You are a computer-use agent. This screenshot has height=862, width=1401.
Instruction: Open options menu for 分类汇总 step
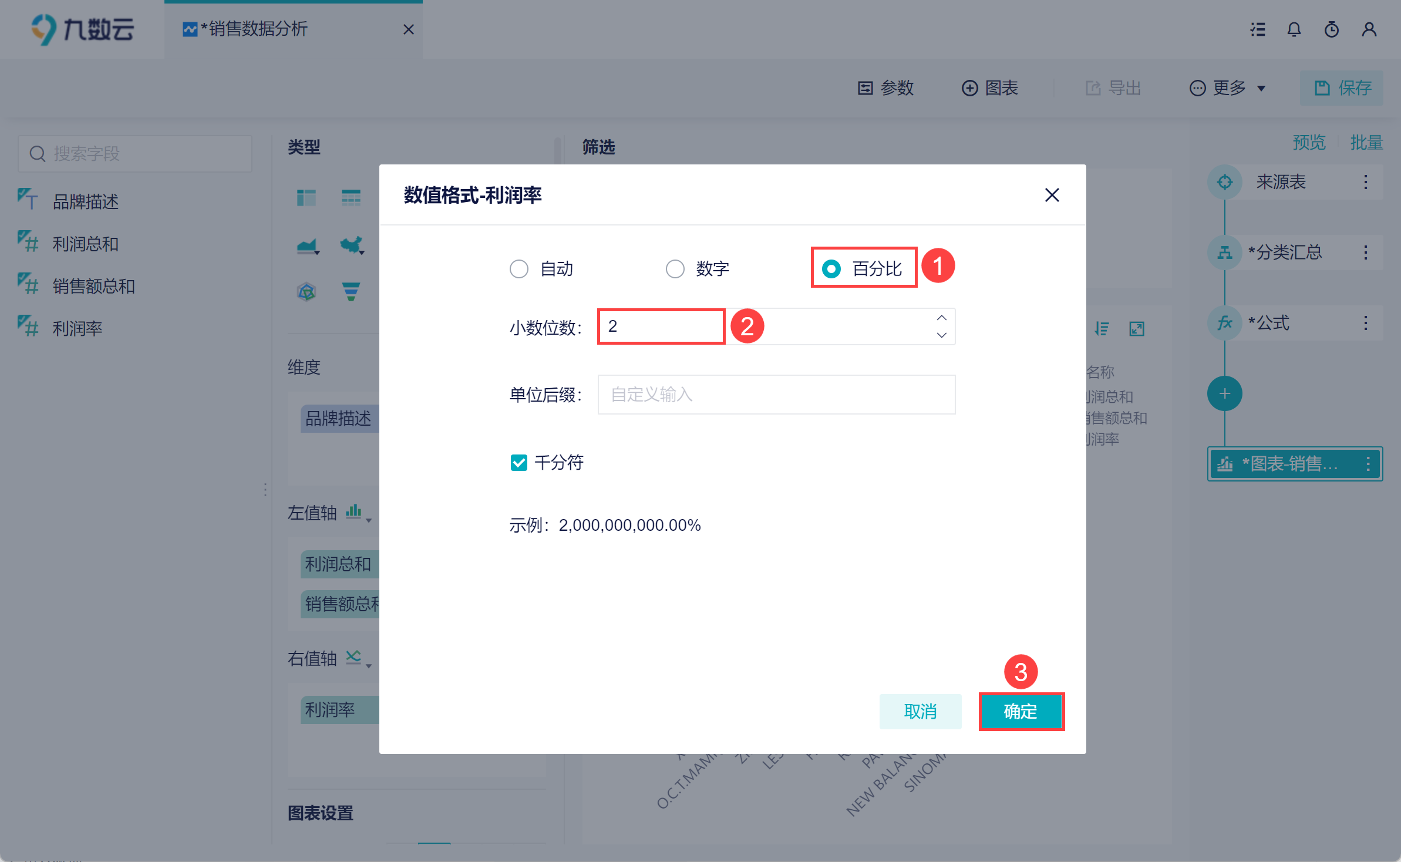coord(1366,252)
